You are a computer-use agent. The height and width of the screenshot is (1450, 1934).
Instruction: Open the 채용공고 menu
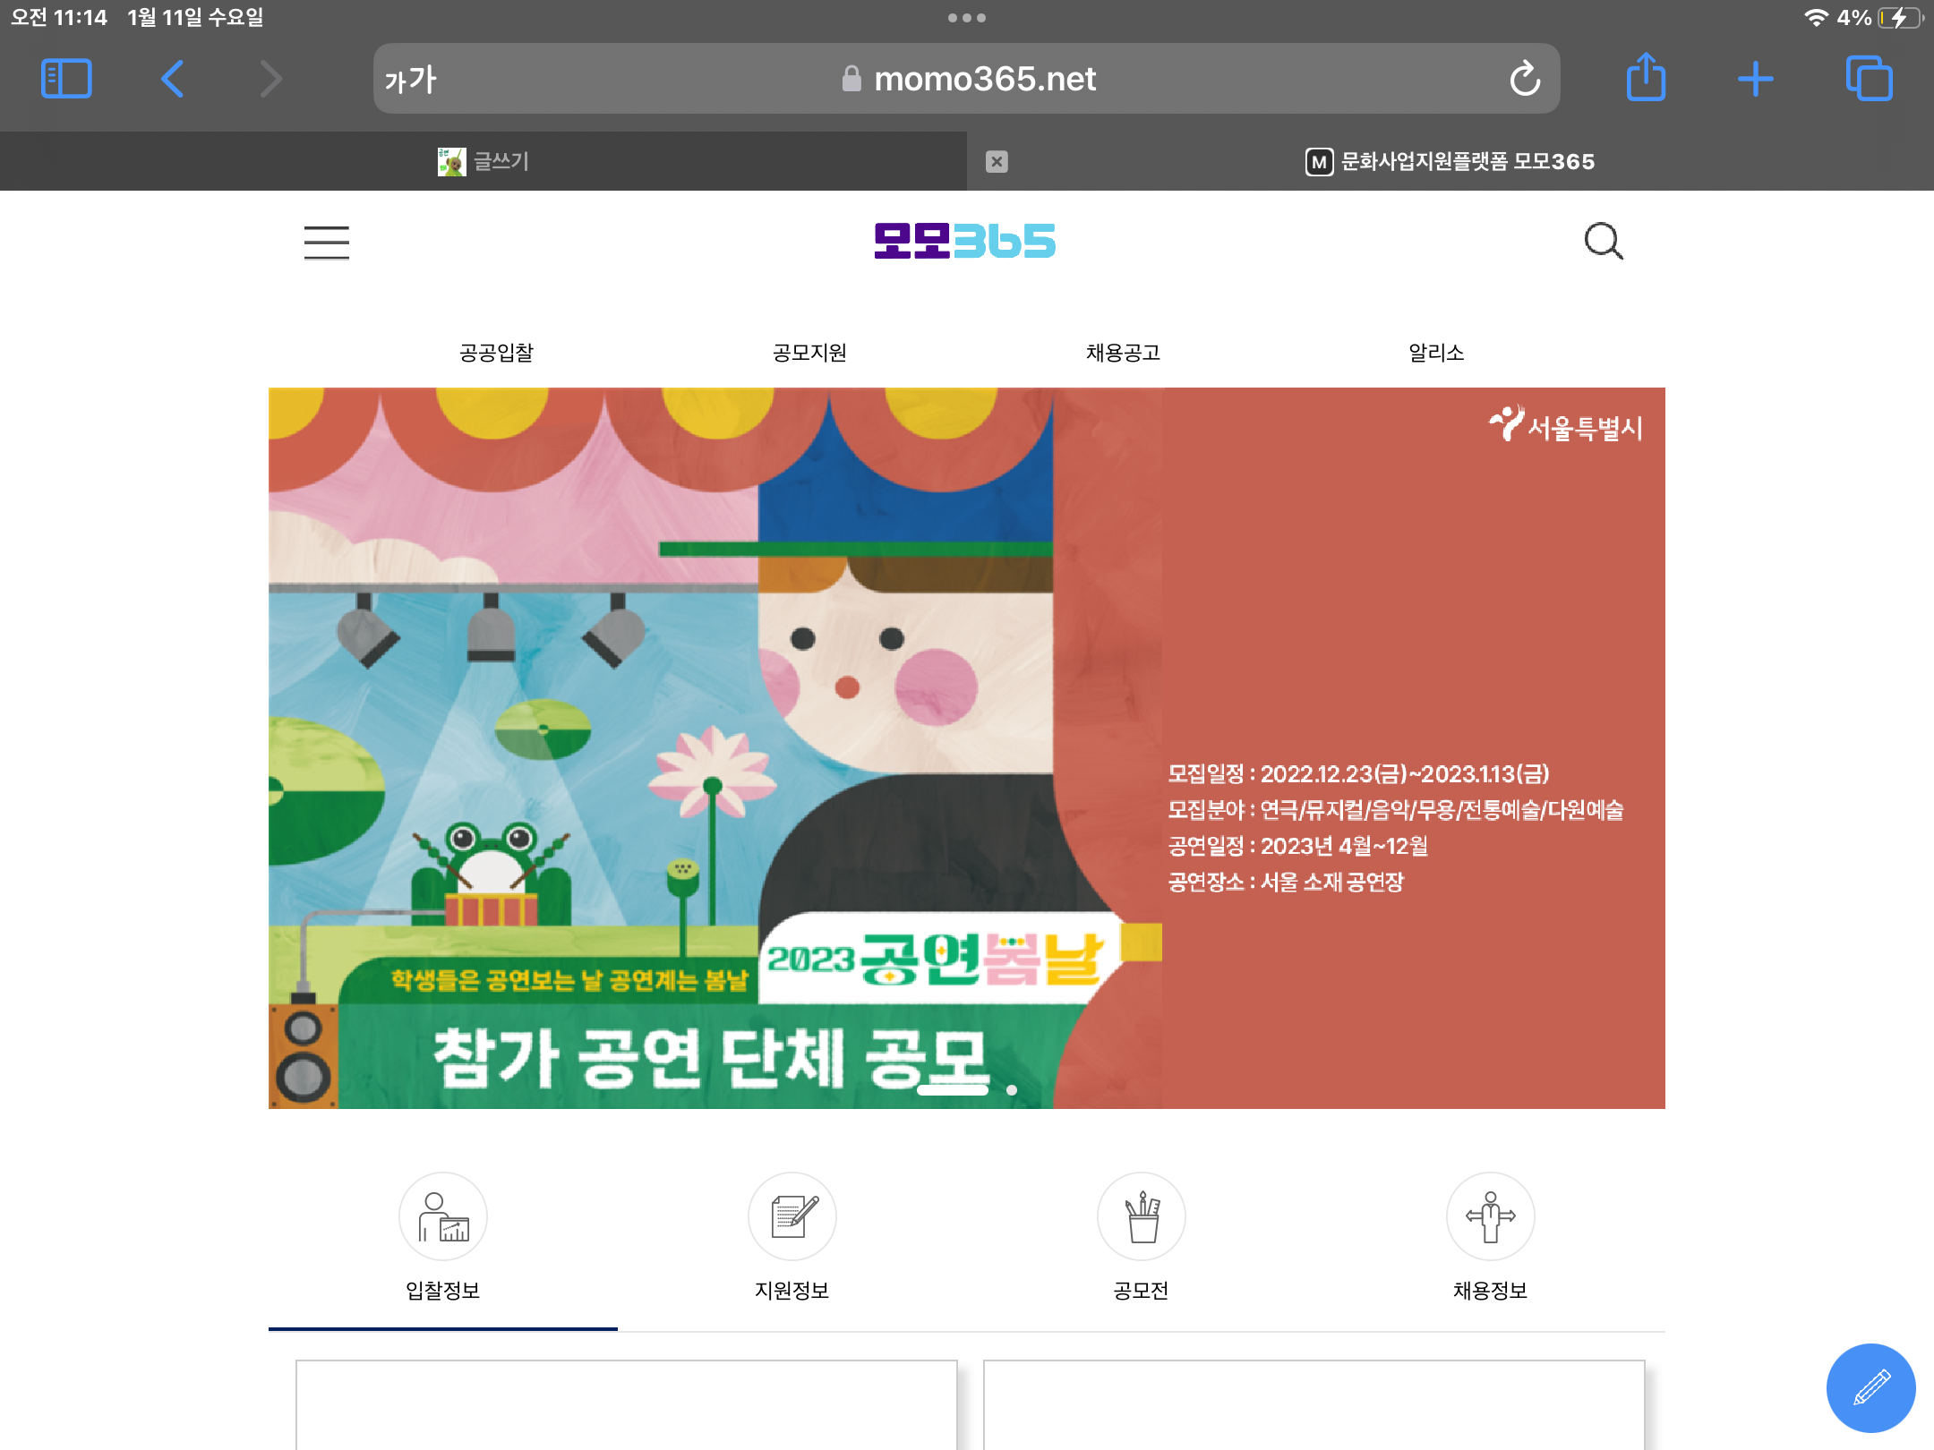pyautogui.click(x=1123, y=353)
